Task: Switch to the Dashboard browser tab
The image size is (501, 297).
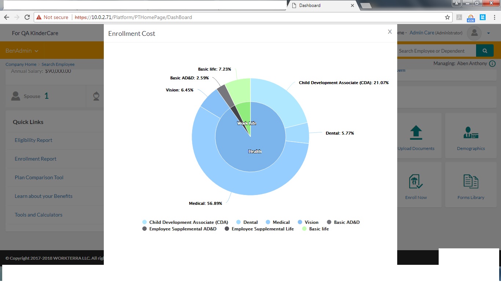Action: tap(319, 5)
